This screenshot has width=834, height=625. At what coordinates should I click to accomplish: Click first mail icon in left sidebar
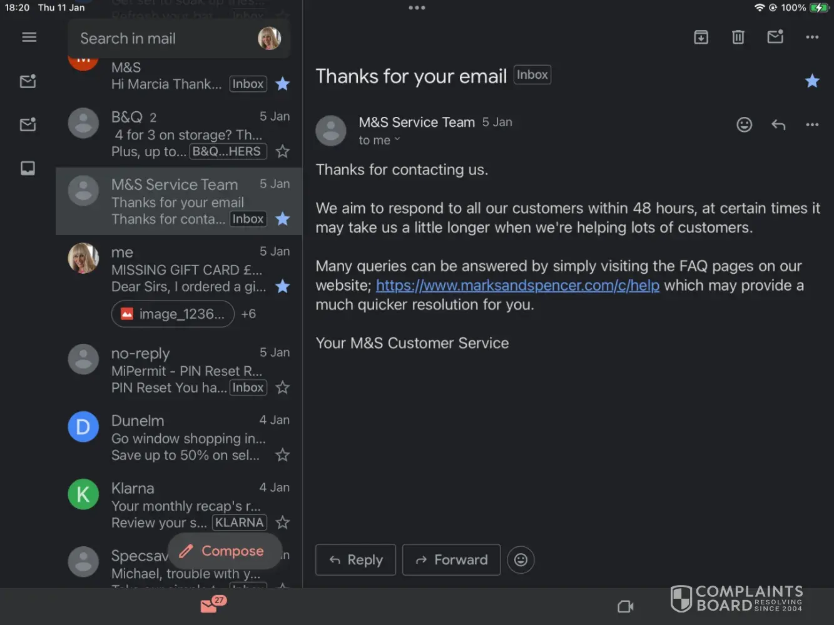click(28, 81)
